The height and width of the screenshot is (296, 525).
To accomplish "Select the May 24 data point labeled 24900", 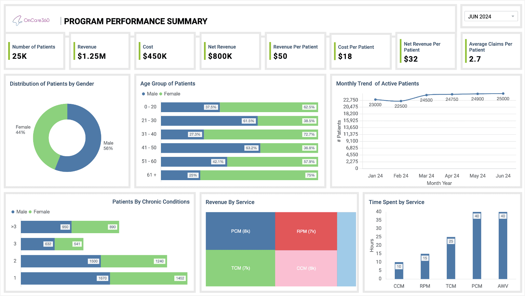I will coord(477,94).
